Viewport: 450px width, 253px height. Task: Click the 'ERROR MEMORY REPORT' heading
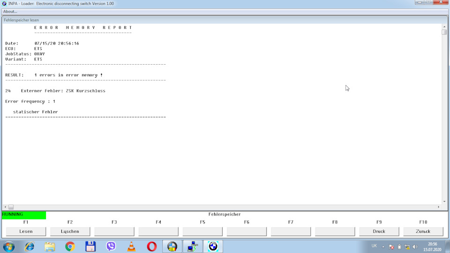pyautogui.click(x=83, y=28)
